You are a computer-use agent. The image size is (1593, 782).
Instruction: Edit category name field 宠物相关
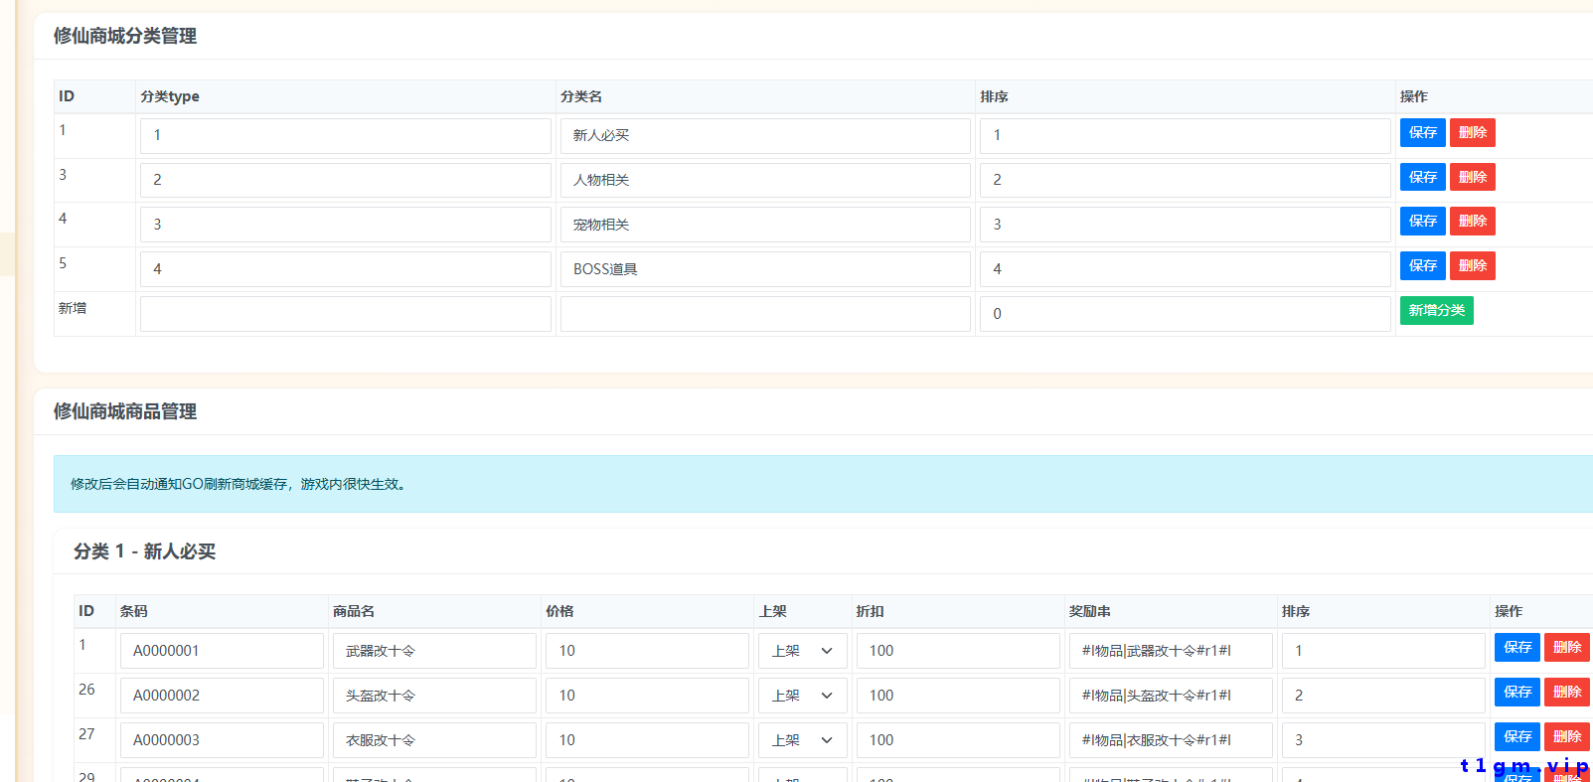tap(765, 225)
